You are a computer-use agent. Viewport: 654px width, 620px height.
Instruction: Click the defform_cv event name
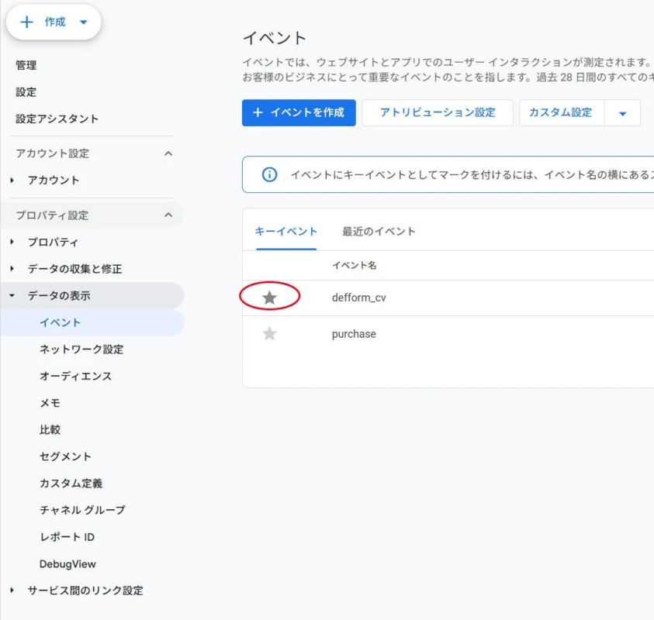click(358, 297)
